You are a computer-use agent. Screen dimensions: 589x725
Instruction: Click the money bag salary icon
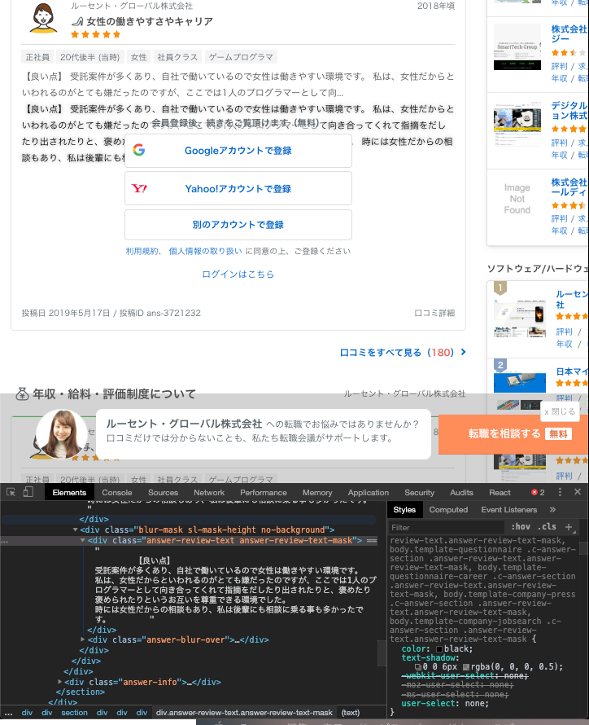[22, 394]
